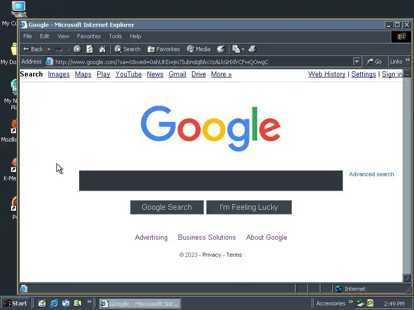The height and width of the screenshot is (310, 414).
Task: Open the Favorites menu
Action: click(x=88, y=36)
